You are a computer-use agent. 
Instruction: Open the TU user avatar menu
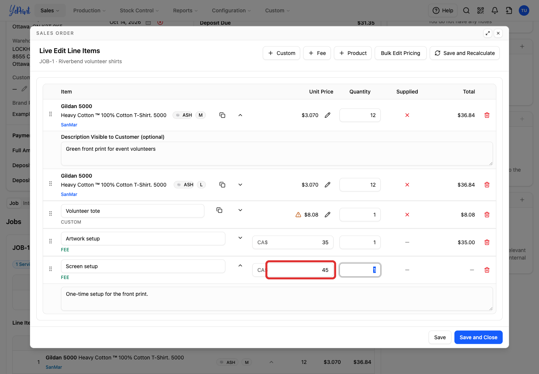click(524, 10)
